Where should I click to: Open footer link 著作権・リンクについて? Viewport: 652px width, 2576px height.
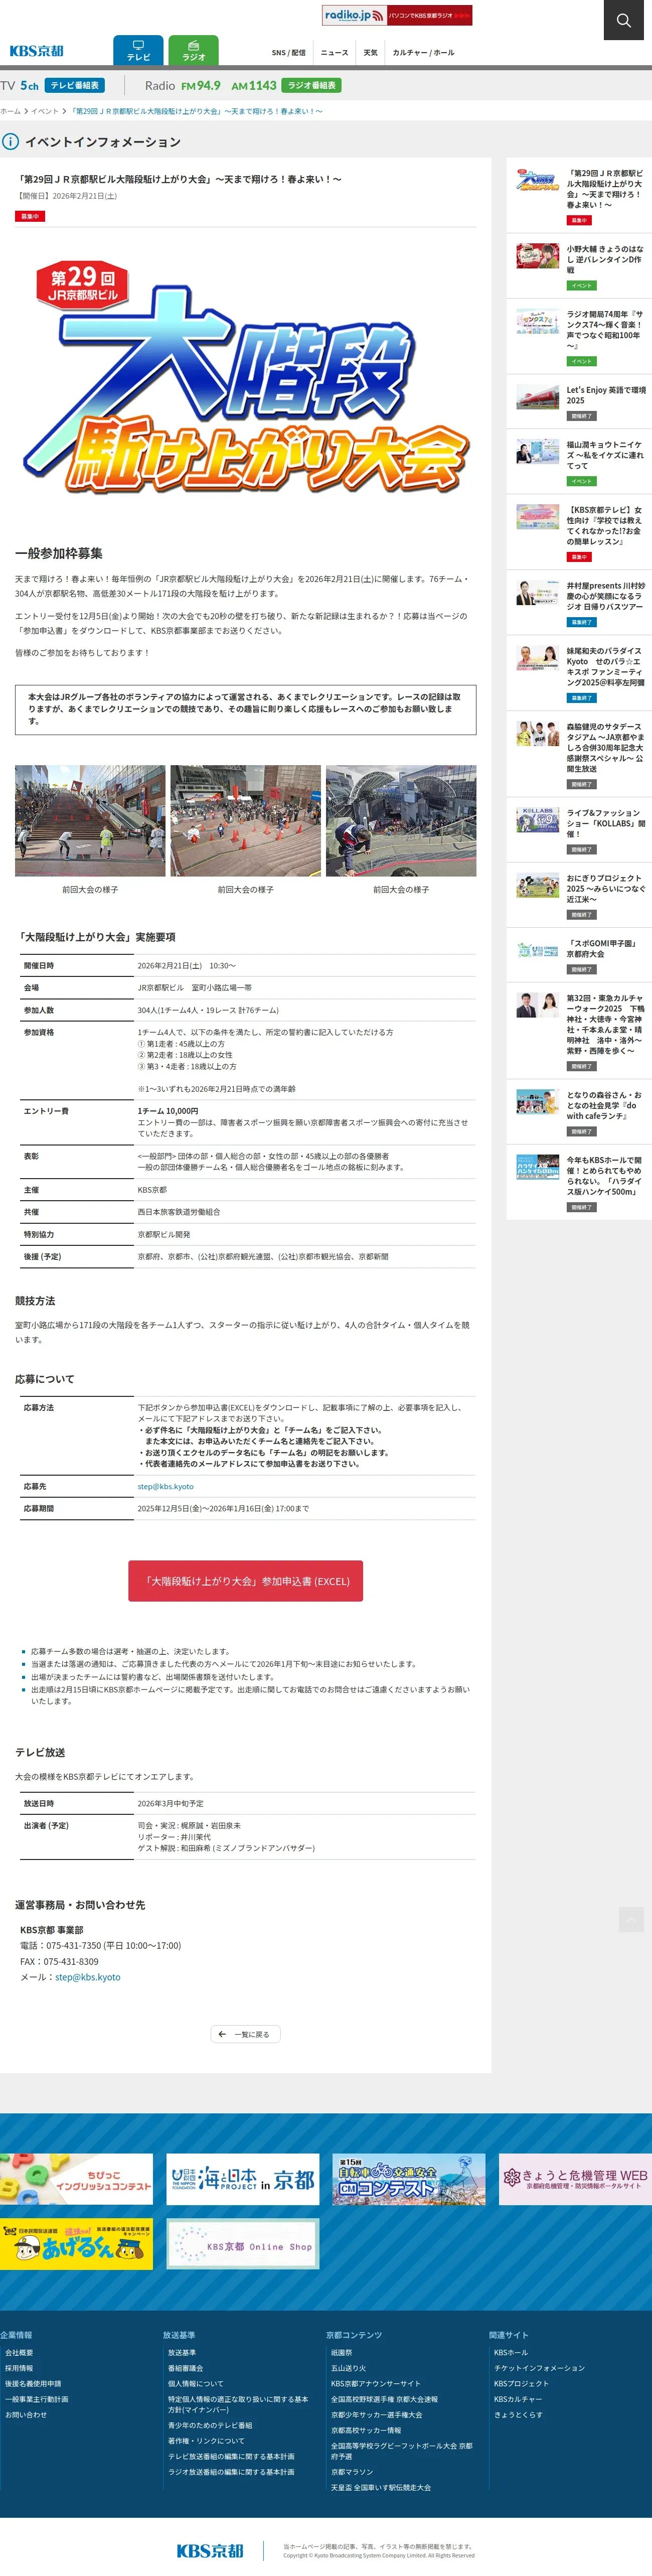pyautogui.click(x=206, y=2440)
